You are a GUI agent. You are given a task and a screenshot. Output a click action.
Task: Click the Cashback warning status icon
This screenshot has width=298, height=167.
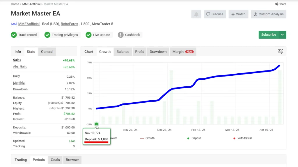[120, 35]
